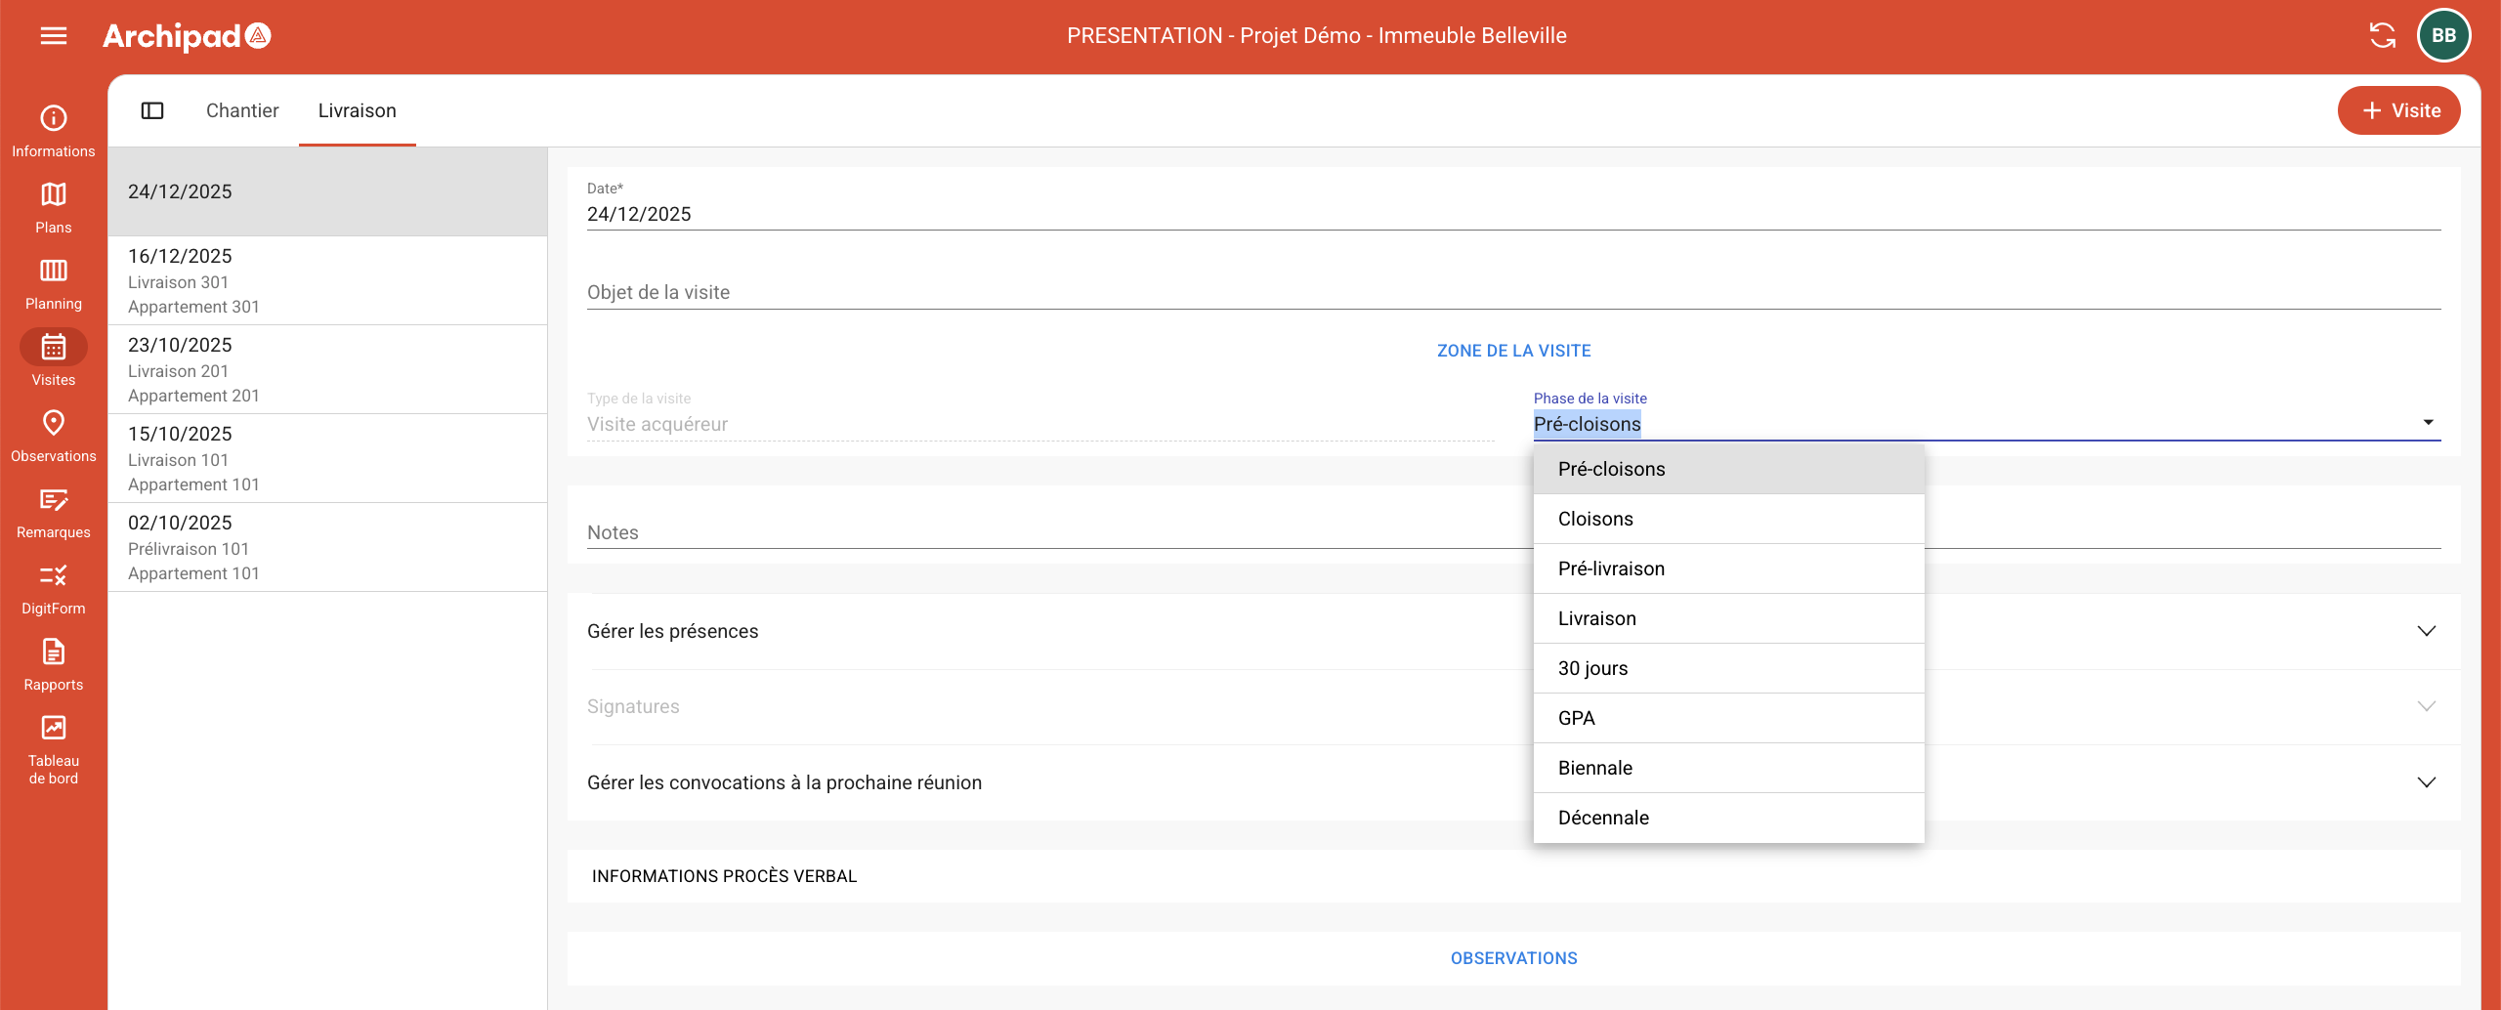This screenshot has height=1010, width=2501.
Task: Open the hamburger main menu
Action: [x=54, y=36]
